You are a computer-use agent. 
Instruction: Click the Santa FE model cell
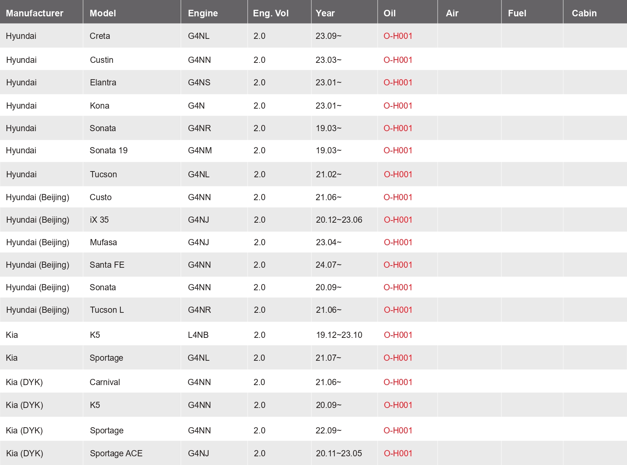point(107,265)
